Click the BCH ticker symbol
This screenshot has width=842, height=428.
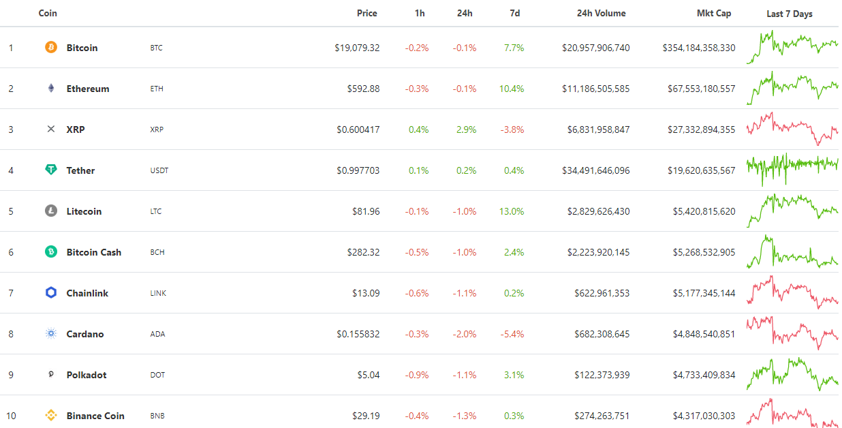tap(157, 252)
